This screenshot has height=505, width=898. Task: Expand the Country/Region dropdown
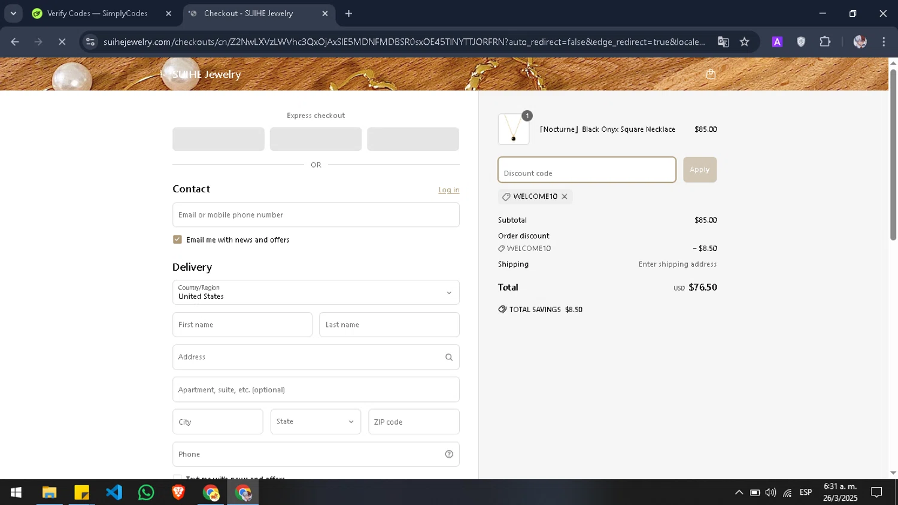tap(316, 292)
